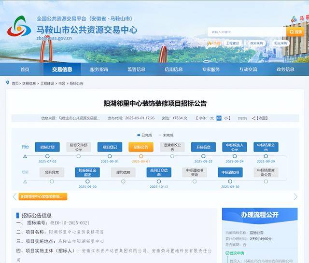Select the orange 阳湖邻里中心装饰装修 tab
The image size is (309, 263).
pos(42,197)
